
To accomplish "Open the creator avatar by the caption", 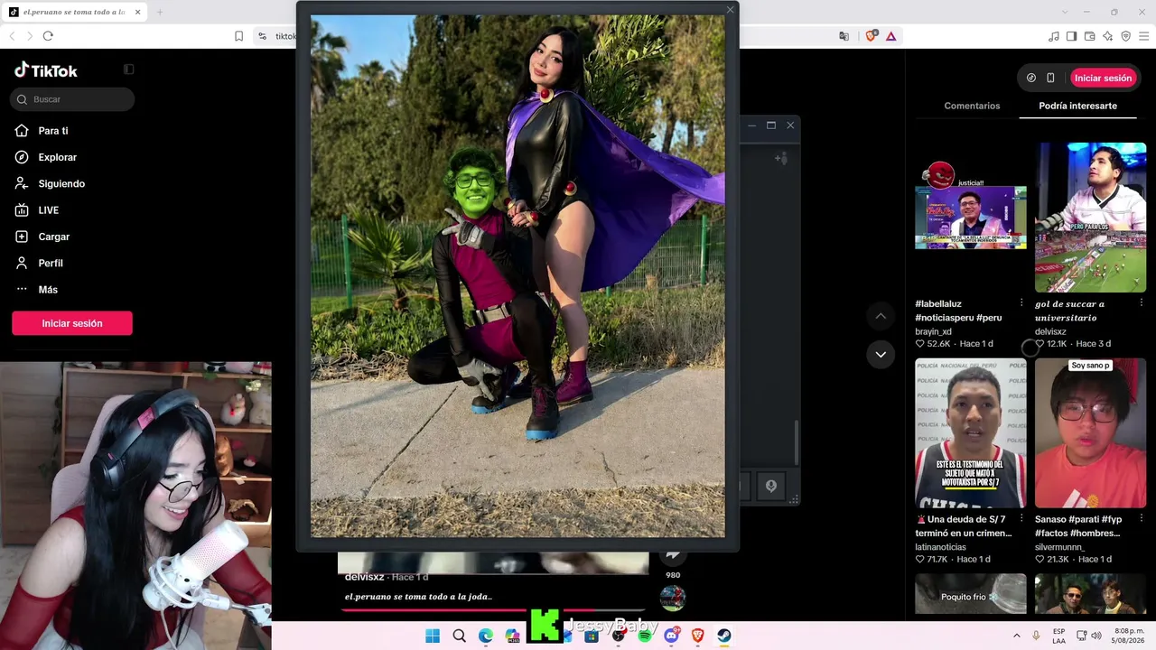I will coord(673,598).
